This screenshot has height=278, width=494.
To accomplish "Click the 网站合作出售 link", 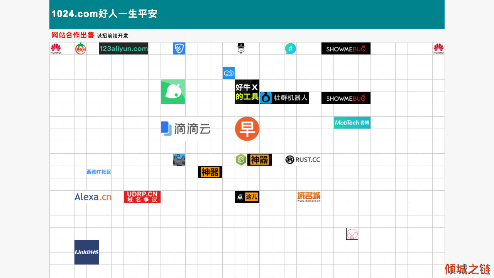I will click(x=73, y=35).
